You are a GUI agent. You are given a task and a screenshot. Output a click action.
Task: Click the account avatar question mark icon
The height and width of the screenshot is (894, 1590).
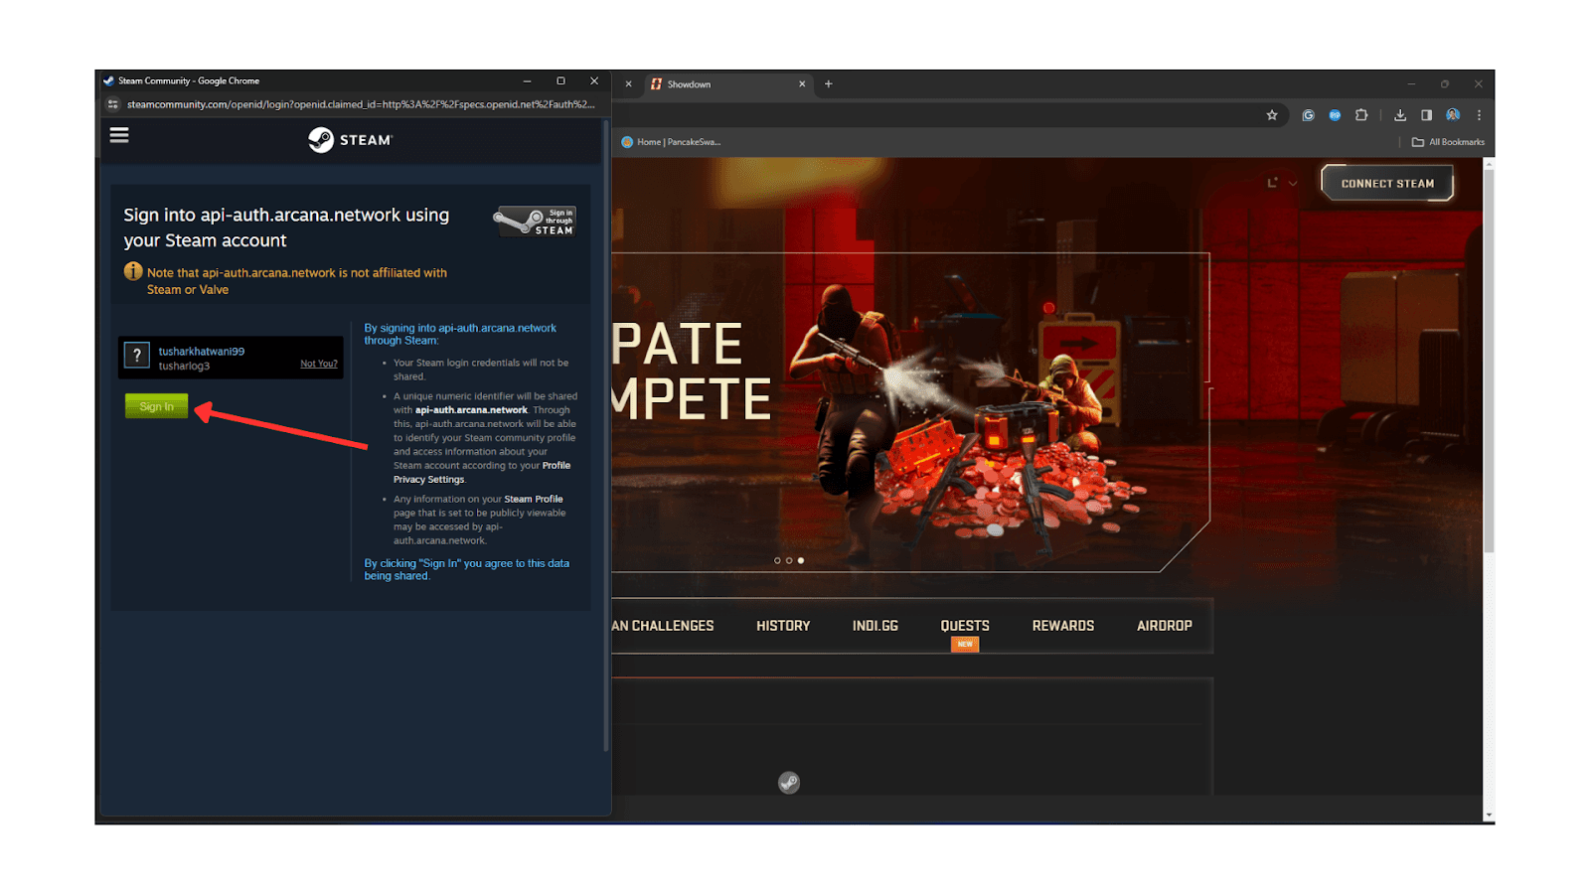(x=137, y=355)
